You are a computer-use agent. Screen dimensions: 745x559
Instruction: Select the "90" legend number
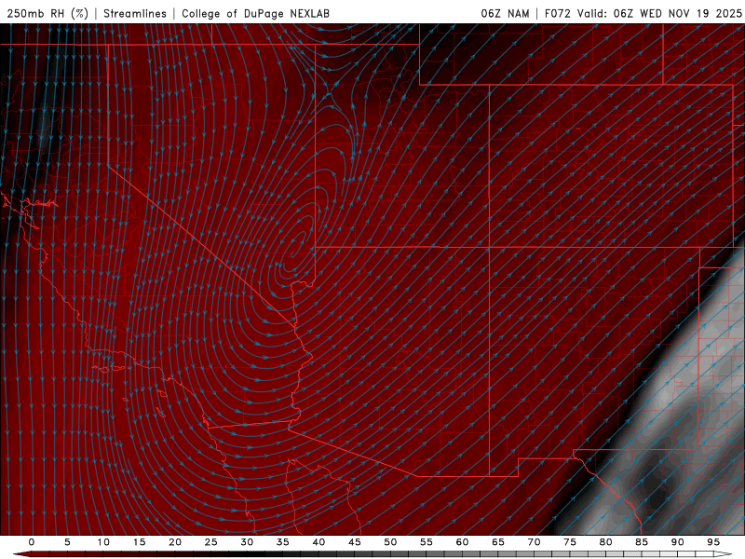pos(677,542)
